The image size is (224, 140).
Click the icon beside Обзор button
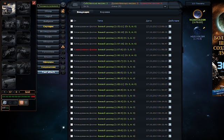tap(63, 11)
